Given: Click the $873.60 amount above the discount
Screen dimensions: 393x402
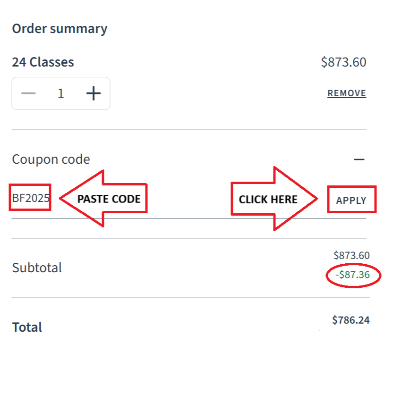Looking at the screenshot, I should pyautogui.click(x=351, y=255).
